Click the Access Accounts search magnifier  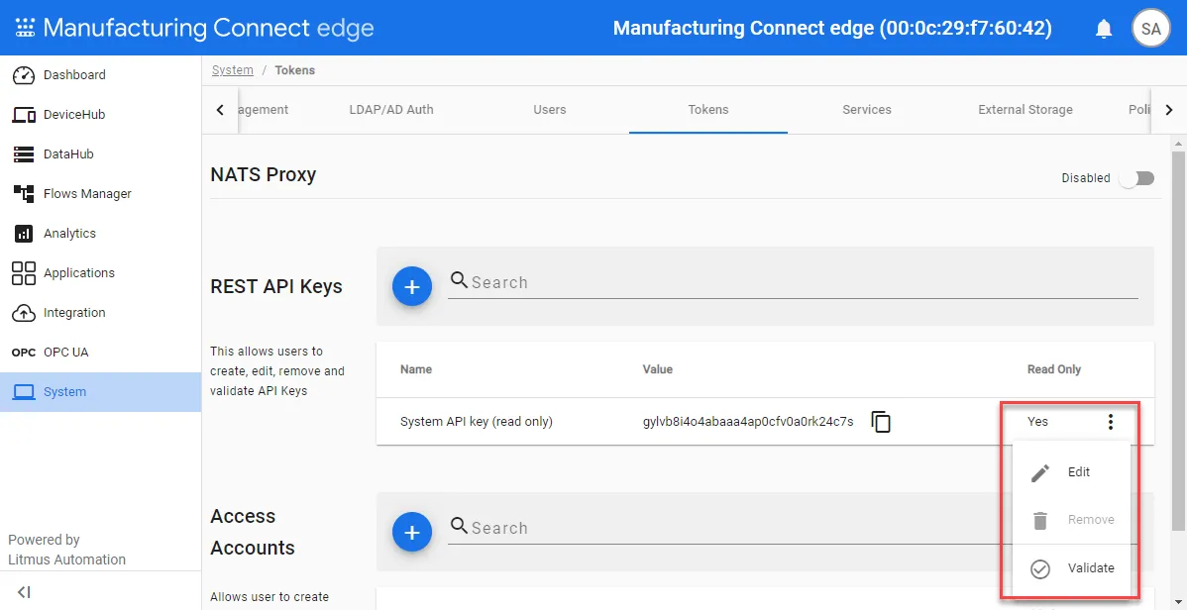459,525
